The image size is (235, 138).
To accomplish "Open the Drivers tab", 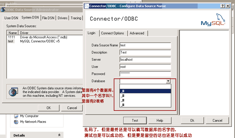I will [63, 18].
